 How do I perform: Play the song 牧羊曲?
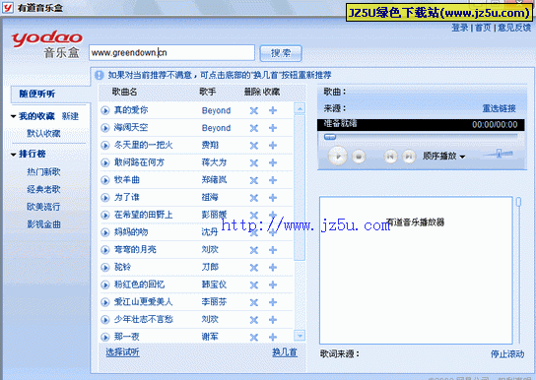(x=105, y=180)
